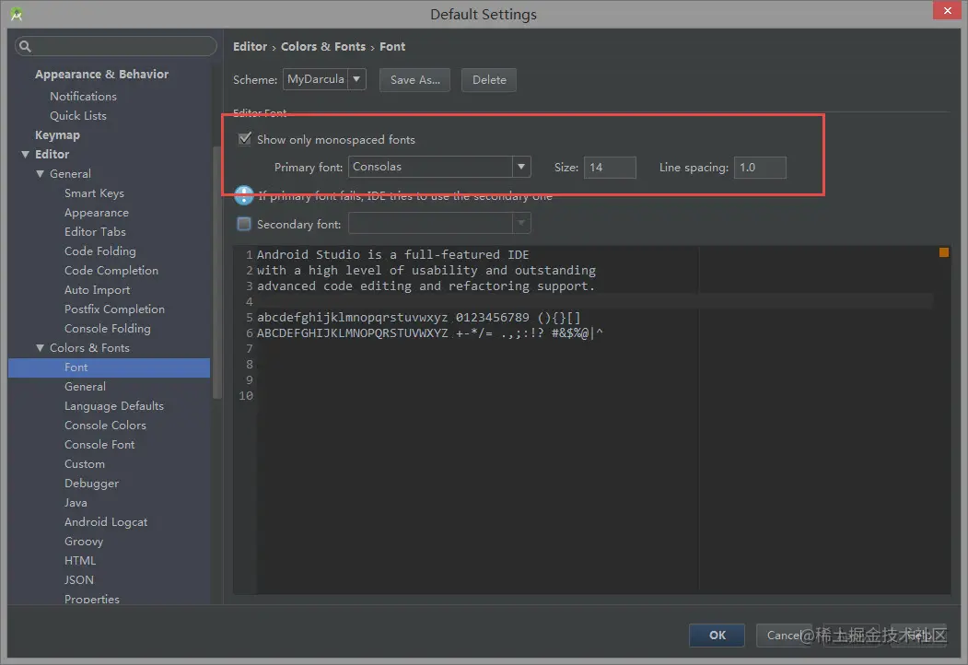Collapse the General subtree under Editor
Screen dimensions: 968x665
41,174
